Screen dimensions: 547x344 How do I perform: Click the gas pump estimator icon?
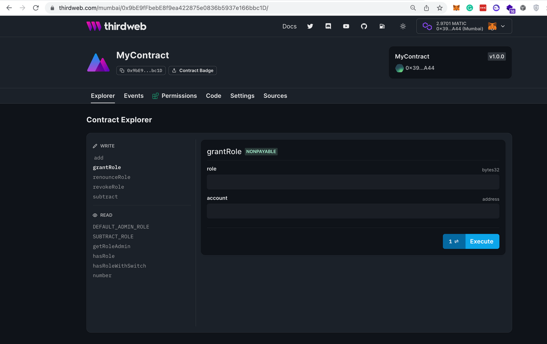point(382,26)
